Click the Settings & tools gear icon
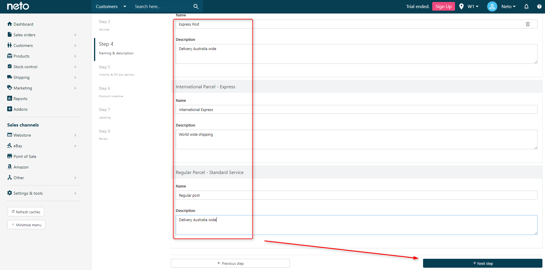545x270 pixels. [9, 193]
